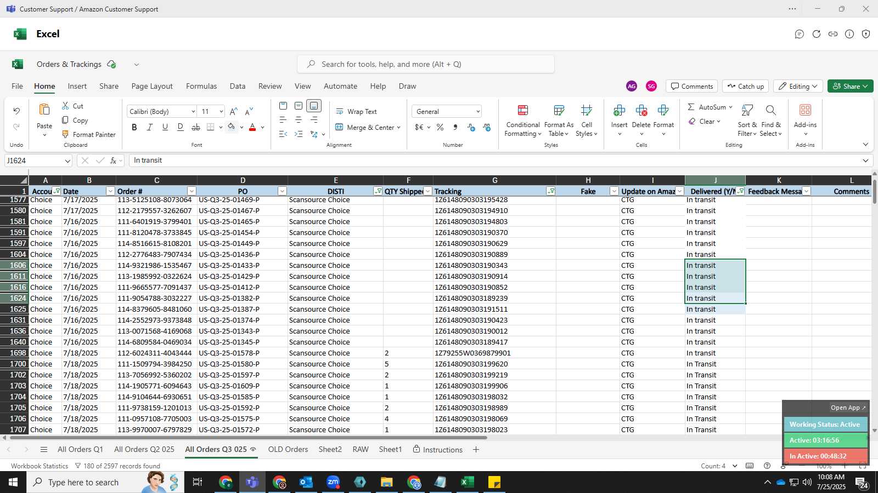Apply fill color bucket
Image resolution: width=878 pixels, height=493 pixels.
point(231,127)
